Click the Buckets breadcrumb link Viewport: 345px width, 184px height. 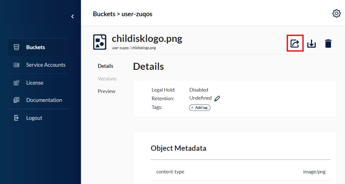click(103, 14)
